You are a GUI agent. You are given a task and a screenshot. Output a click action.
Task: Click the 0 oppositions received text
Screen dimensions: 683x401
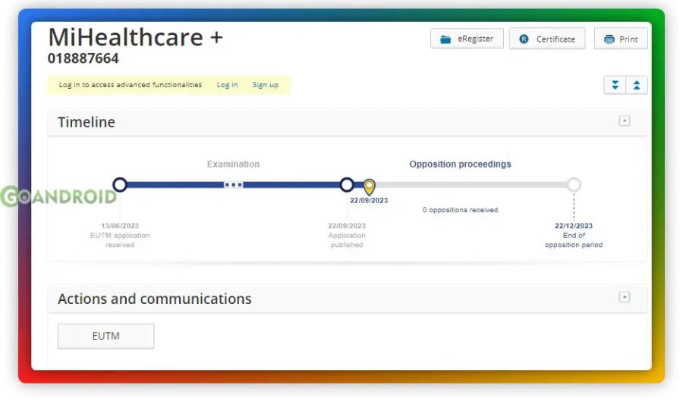460,210
